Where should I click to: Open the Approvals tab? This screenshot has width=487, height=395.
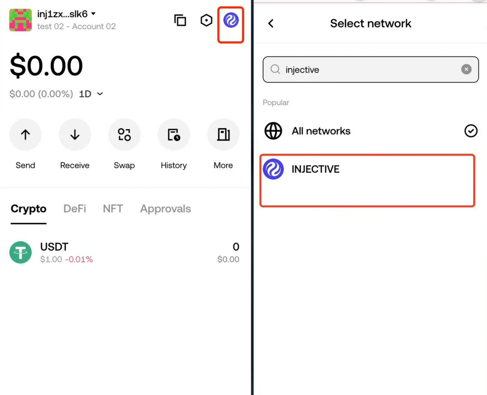pos(166,209)
